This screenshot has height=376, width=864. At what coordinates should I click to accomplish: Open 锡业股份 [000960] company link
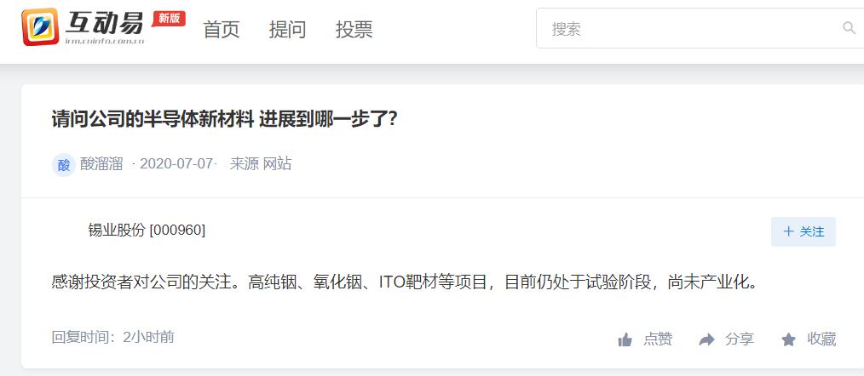(x=147, y=231)
